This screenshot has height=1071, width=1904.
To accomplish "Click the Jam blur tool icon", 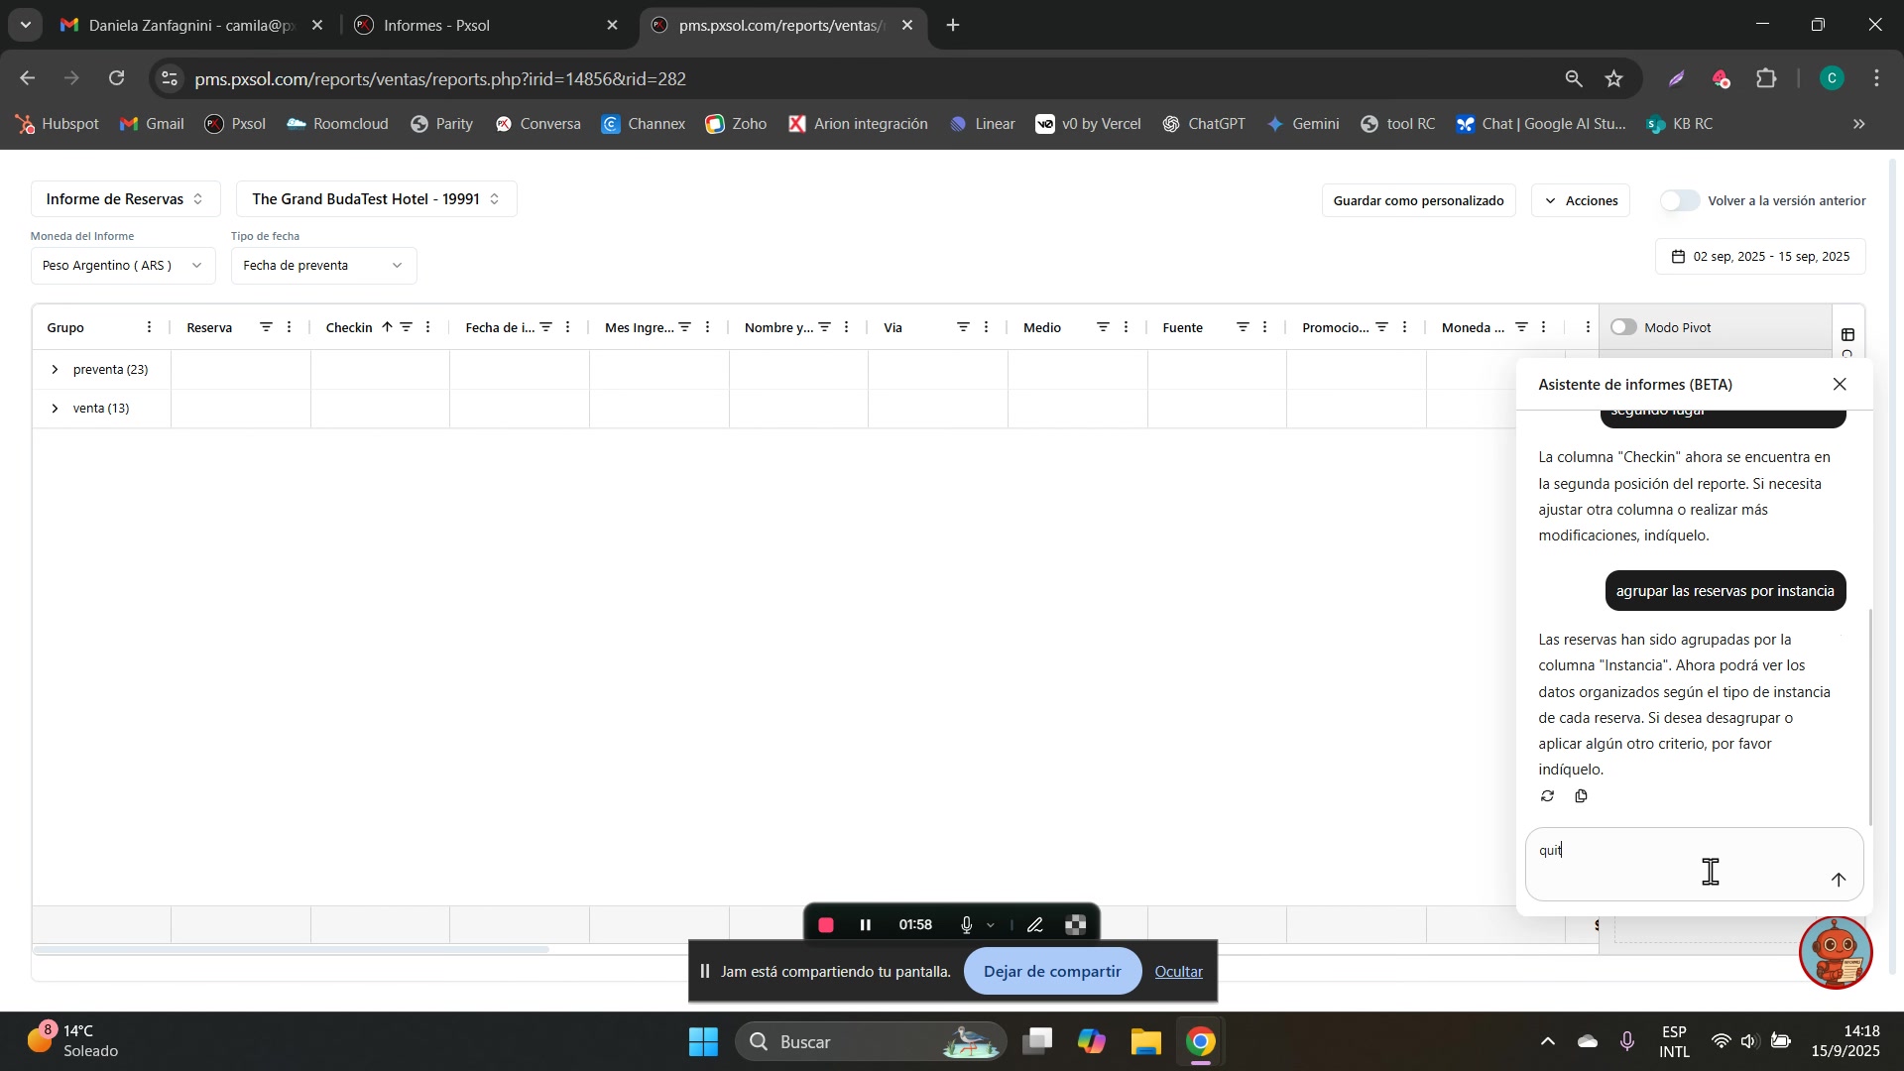I will (1076, 926).
